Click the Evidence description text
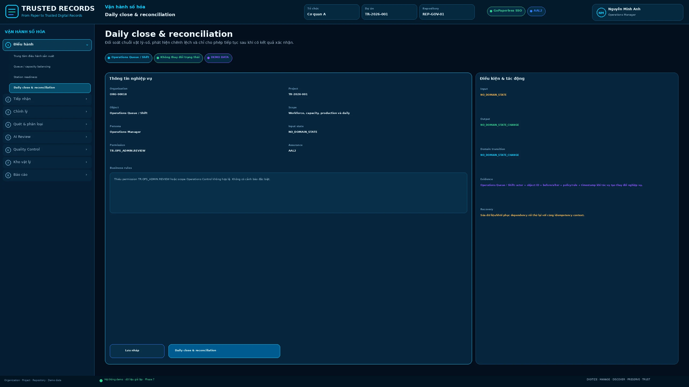 (x=561, y=185)
